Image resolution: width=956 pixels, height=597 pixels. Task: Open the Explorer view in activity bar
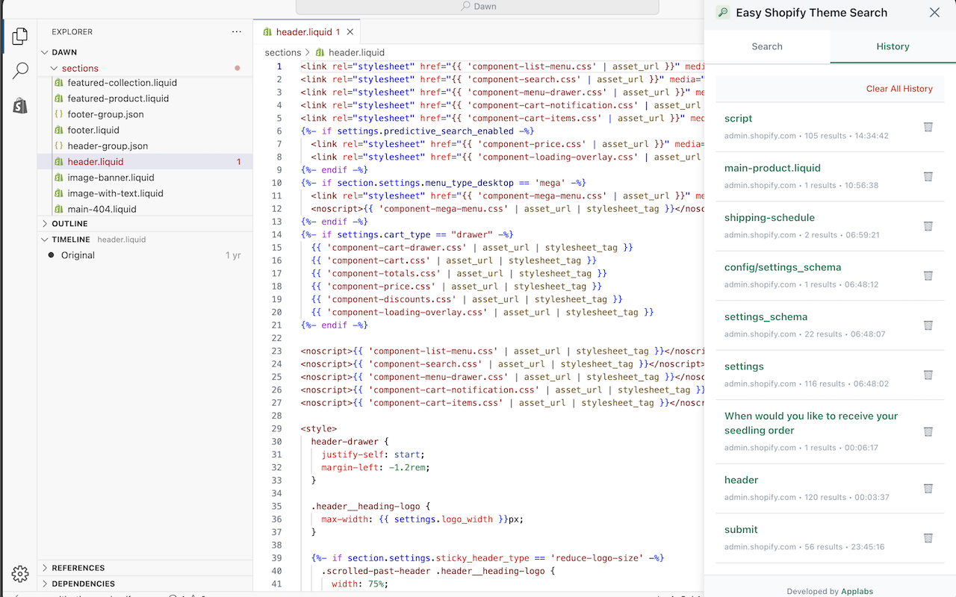click(20, 35)
